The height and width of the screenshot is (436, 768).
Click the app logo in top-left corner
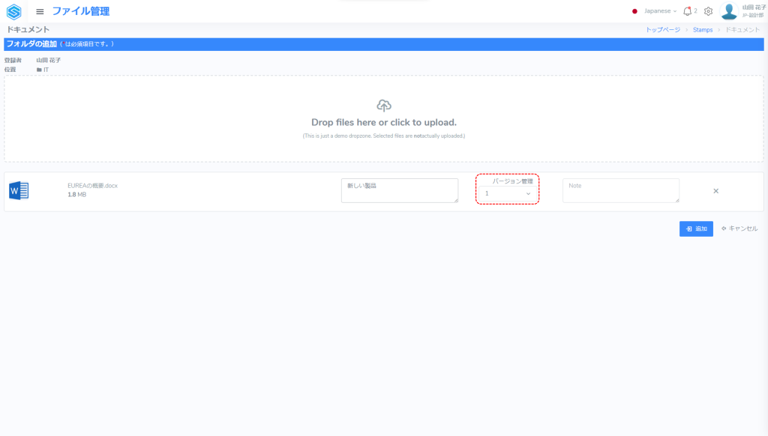pyautogui.click(x=13, y=11)
